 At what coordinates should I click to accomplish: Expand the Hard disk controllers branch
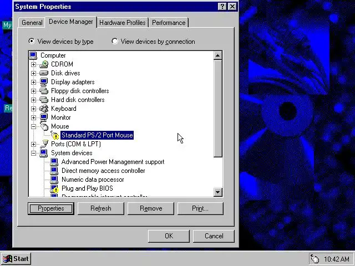pos(33,100)
